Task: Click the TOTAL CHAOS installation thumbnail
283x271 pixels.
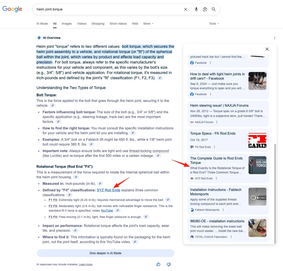Action: [x=257, y=228]
